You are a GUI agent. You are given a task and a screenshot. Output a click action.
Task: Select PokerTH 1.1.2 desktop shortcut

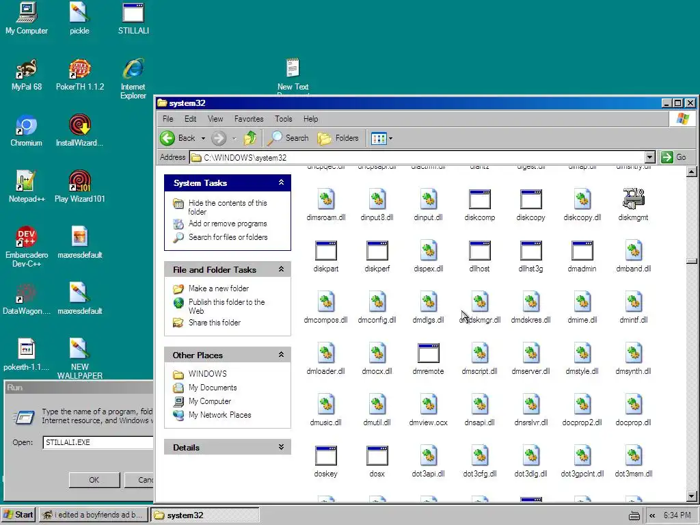coord(79,75)
